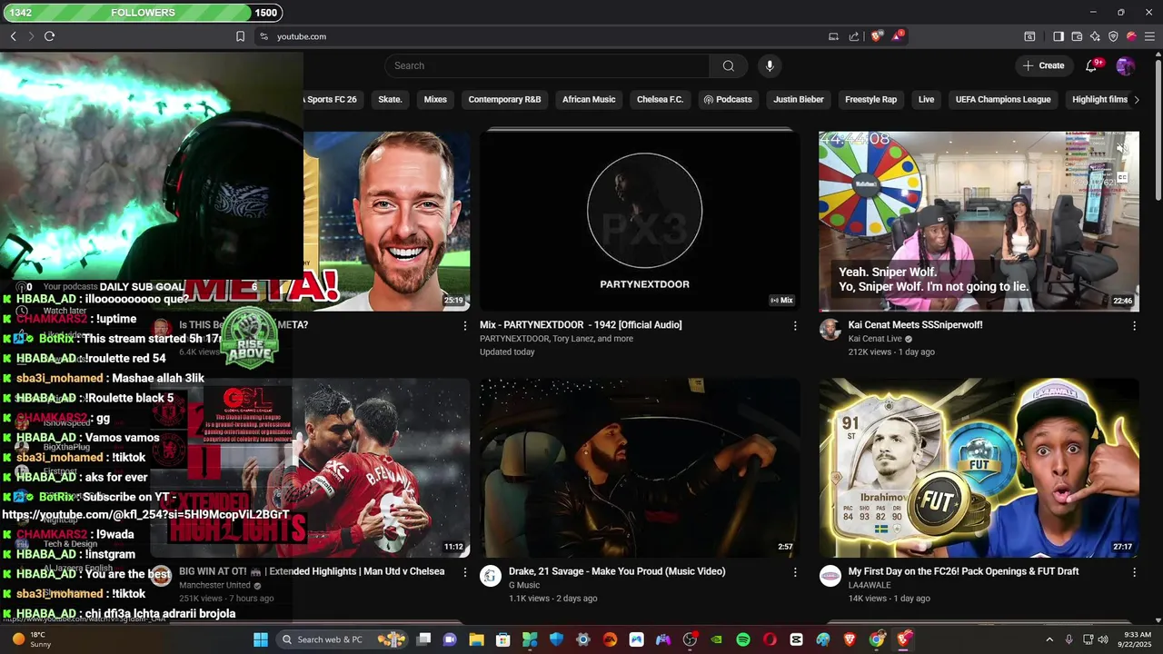Select the Freestyle Rap chip
The image size is (1163, 654).
coord(870,99)
